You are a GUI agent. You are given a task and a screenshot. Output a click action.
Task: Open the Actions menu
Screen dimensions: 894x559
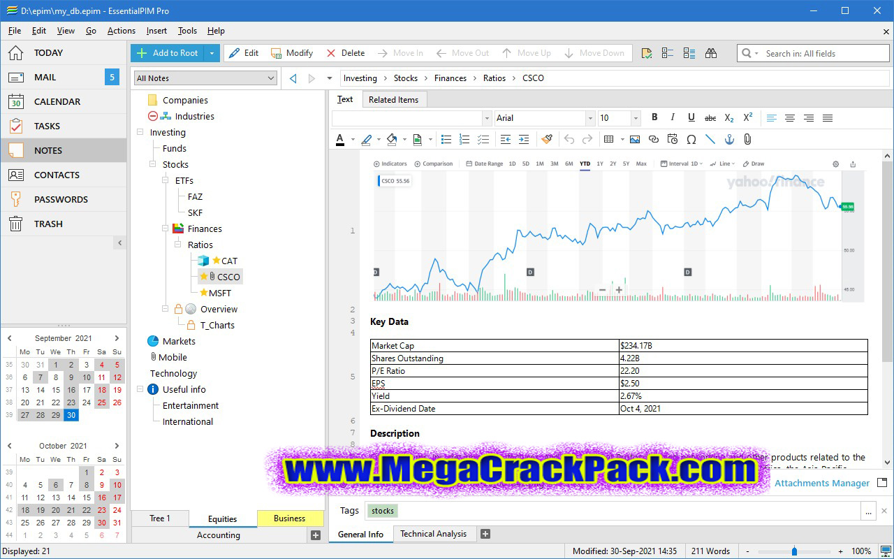(121, 31)
